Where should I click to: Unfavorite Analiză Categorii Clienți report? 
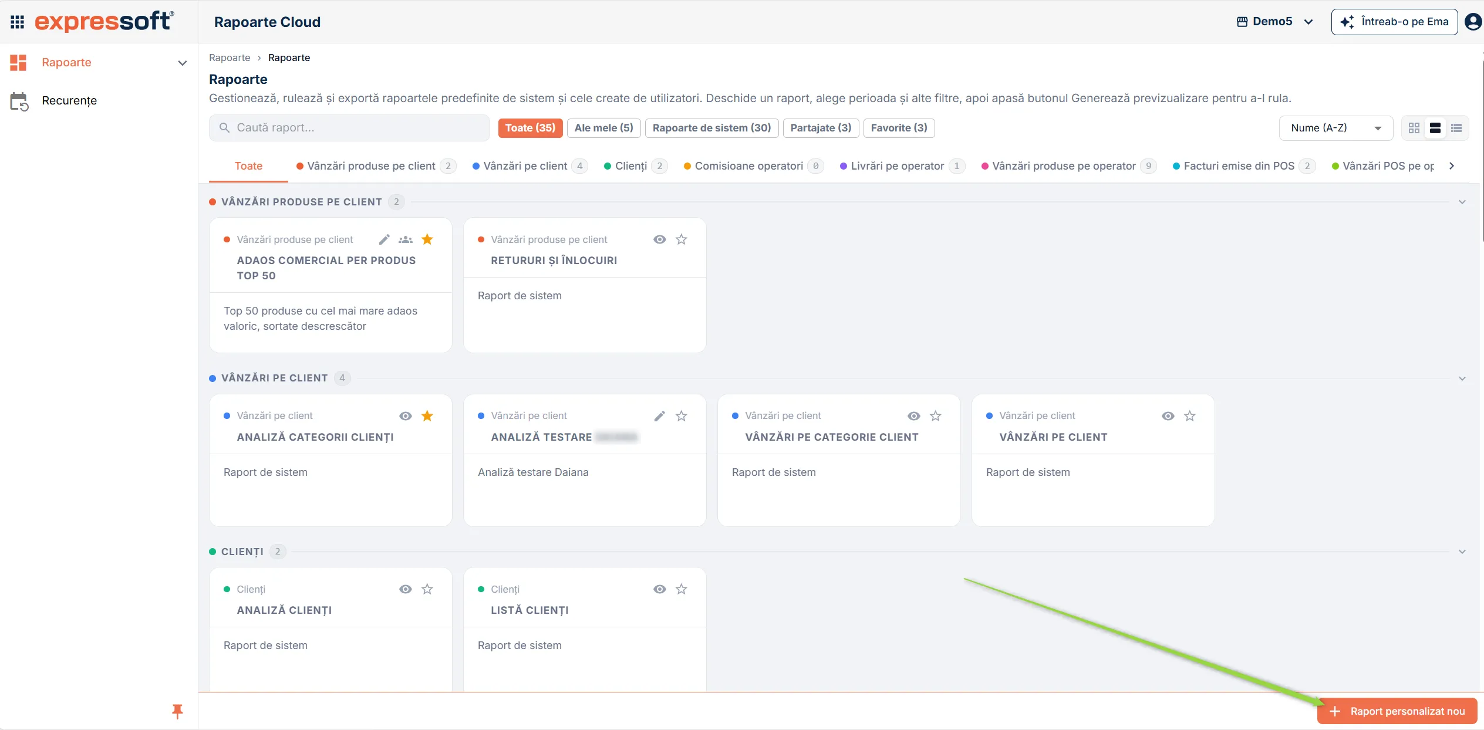click(x=427, y=416)
